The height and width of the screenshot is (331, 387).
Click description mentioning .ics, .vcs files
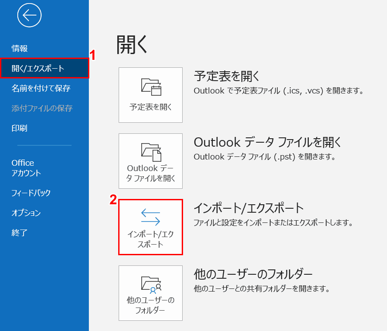point(279,90)
